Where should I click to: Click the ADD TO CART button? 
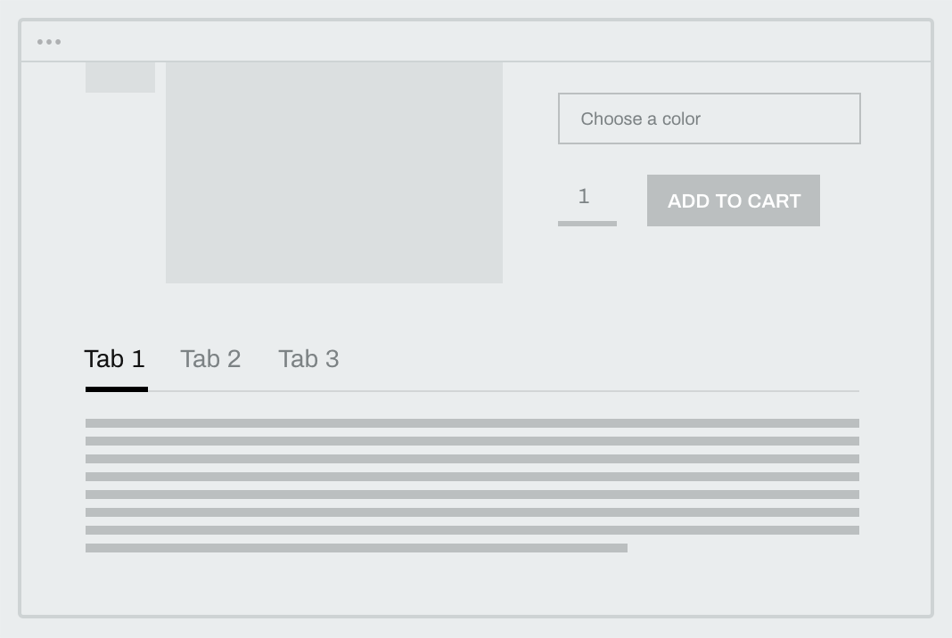point(733,200)
